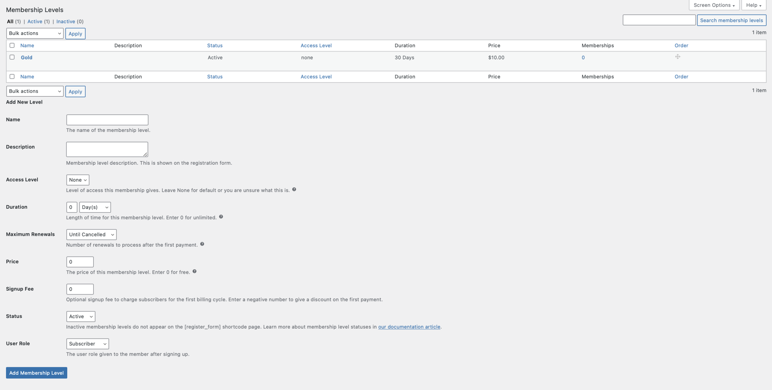The width and height of the screenshot is (772, 390).
Task: Click the Gold row's 30 Days duration
Action: [404, 58]
